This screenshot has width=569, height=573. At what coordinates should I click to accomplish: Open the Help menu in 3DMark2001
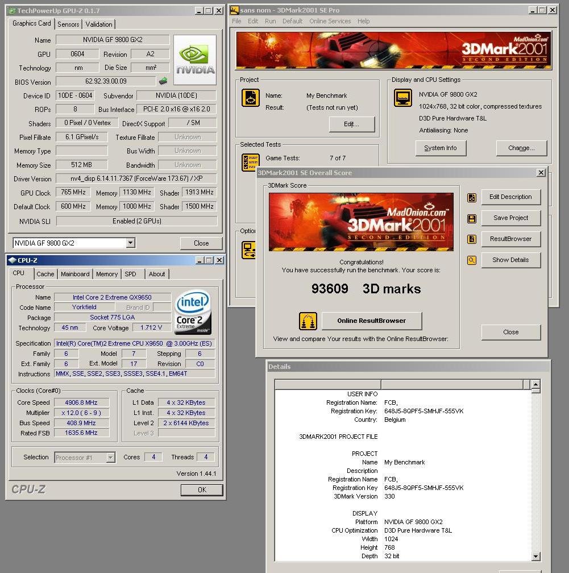point(363,21)
